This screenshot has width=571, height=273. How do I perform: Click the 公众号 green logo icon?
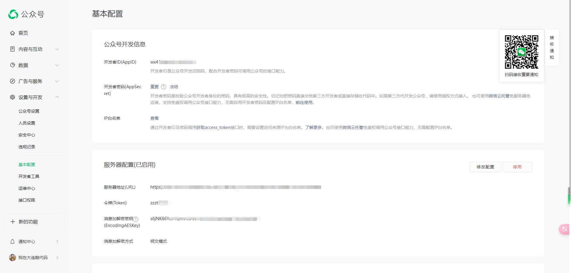pos(13,14)
